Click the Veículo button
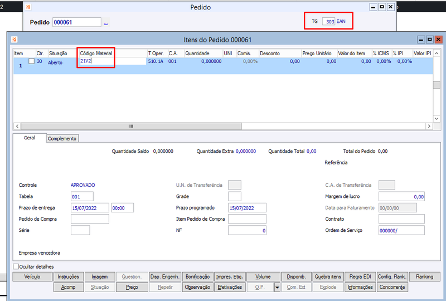The width and height of the screenshot is (446, 301). pos(32,277)
